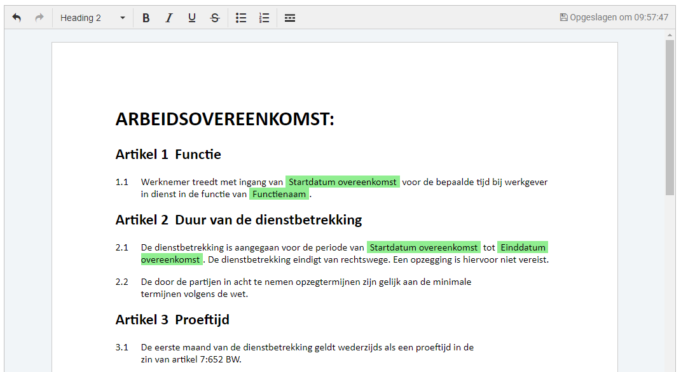Click the vertical scrollbar thumb
The width and height of the screenshot is (681, 372).
[x=670, y=118]
